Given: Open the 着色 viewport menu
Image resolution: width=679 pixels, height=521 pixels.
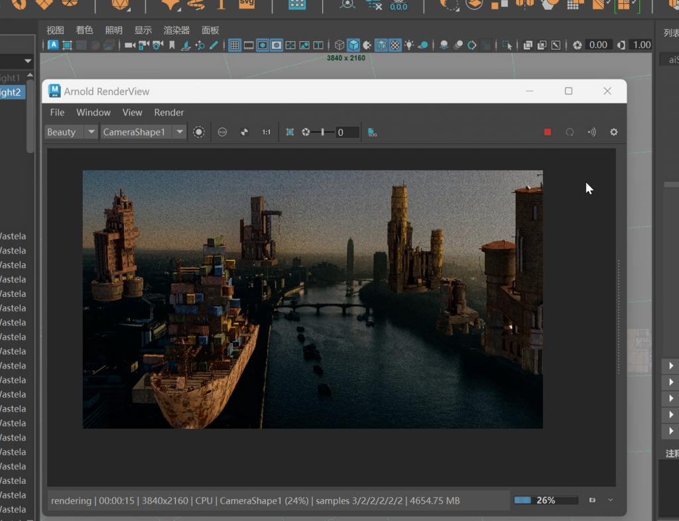Looking at the screenshot, I should tap(84, 30).
